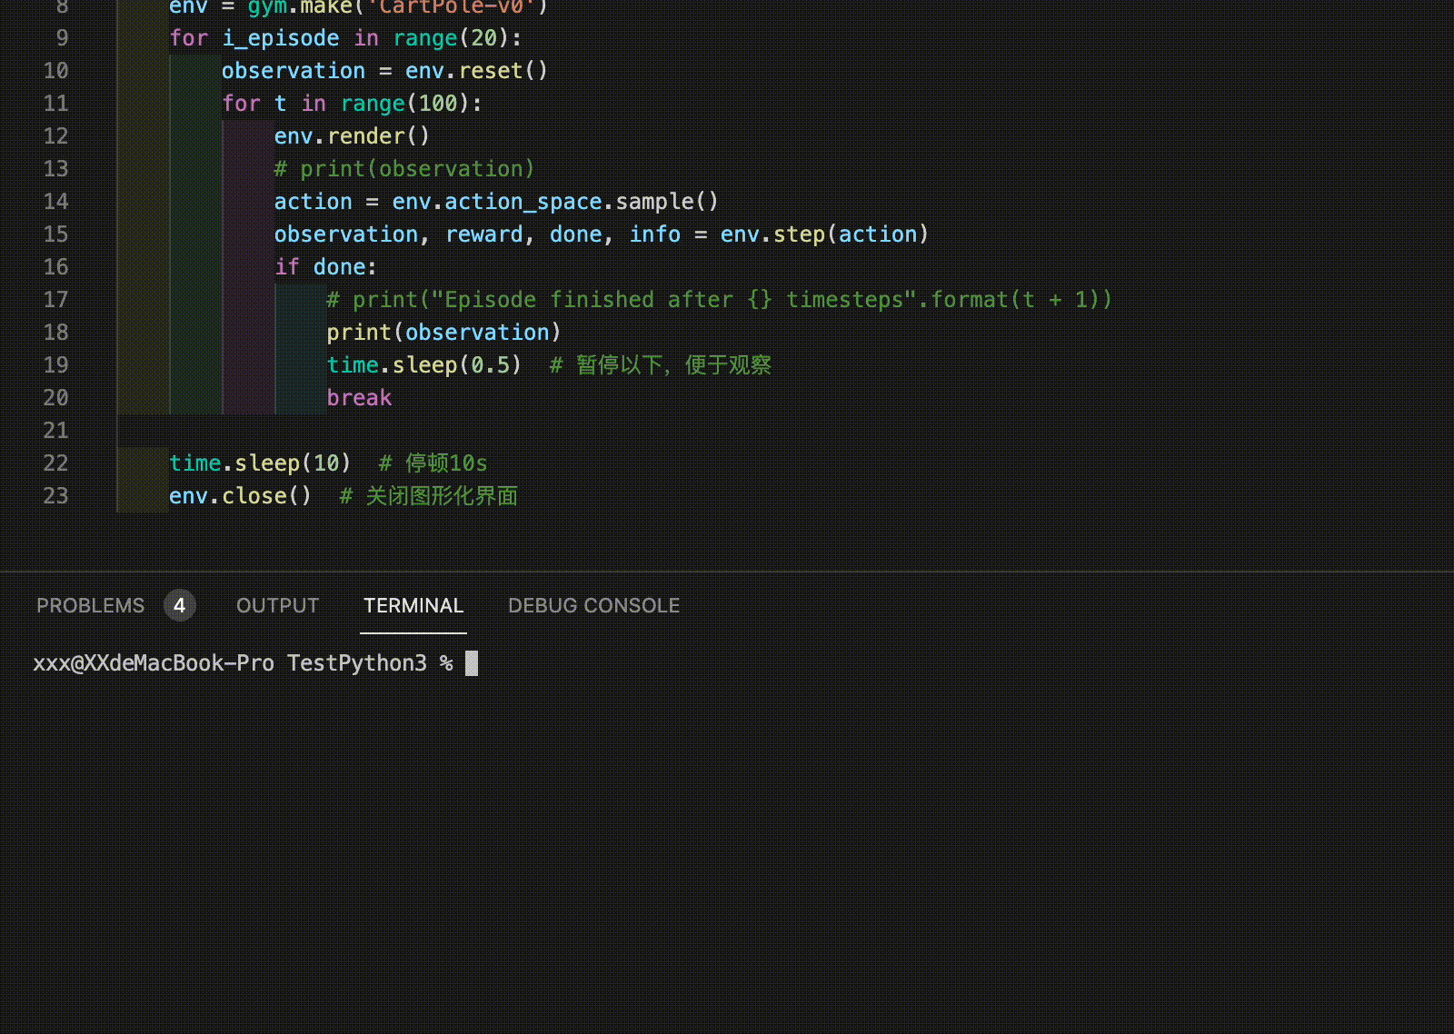This screenshot has height=1034, width=1454.
Task: Click the commented 'Episode finished after' line
Action: pyautogui.click(x=719, y=300)
